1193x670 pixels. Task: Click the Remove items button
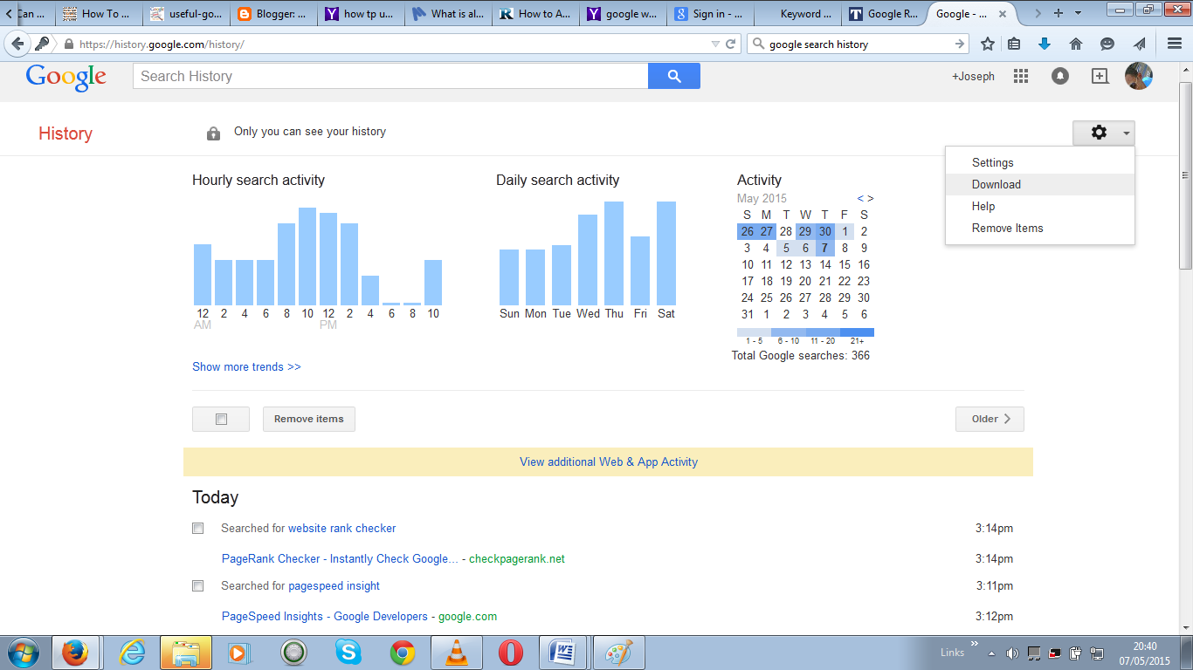pos(309,419)
